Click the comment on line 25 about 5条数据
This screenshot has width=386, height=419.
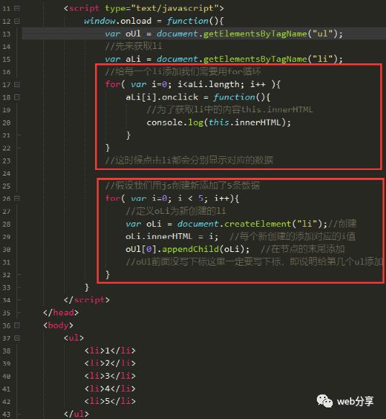click(x=182, y=186)
